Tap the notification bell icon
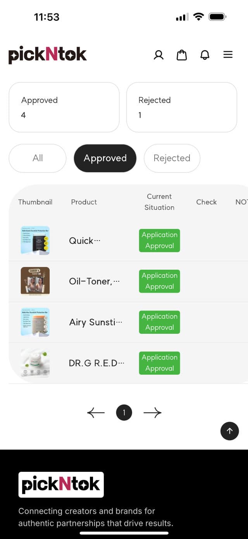 coord(205,55)
